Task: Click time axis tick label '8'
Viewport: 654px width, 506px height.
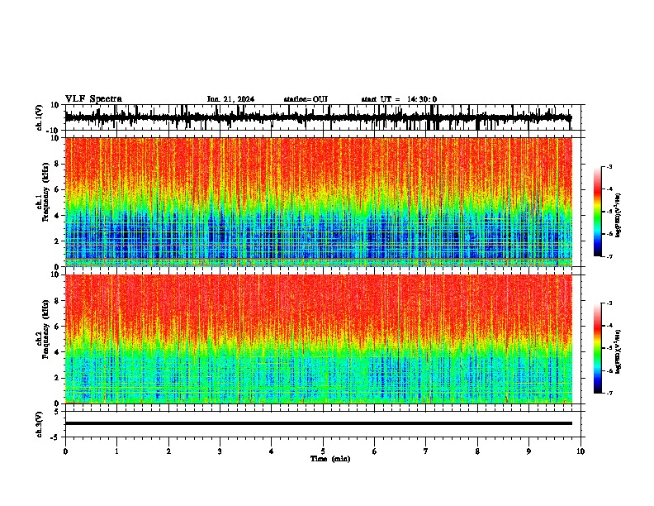Action: 477,451
